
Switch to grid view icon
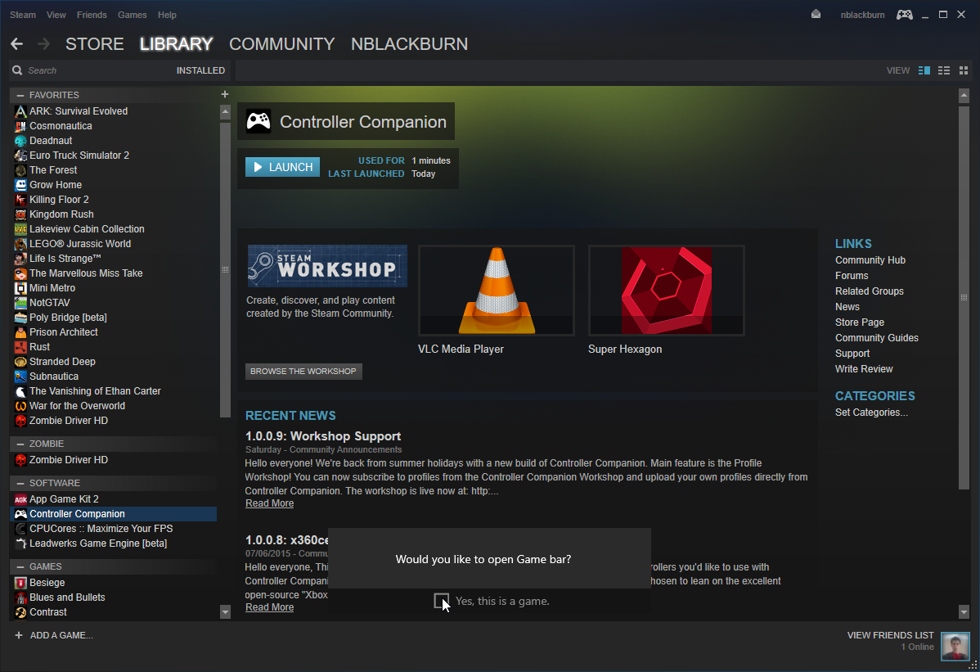[964, 70]
